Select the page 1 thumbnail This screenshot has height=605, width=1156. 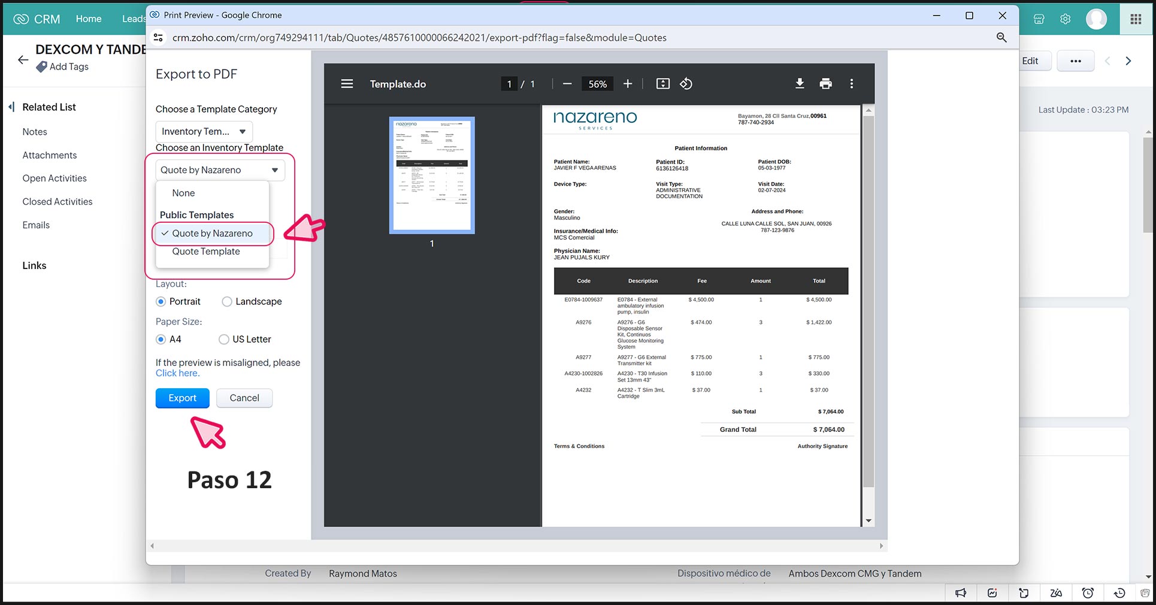(432, 175)
